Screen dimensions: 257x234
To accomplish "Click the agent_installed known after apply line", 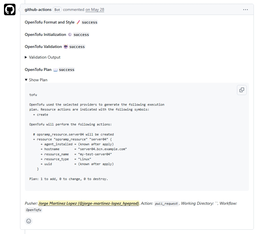I will click(77, 144).
